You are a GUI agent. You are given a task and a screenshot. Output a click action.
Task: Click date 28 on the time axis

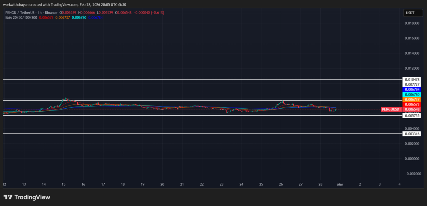pos(320,184)
